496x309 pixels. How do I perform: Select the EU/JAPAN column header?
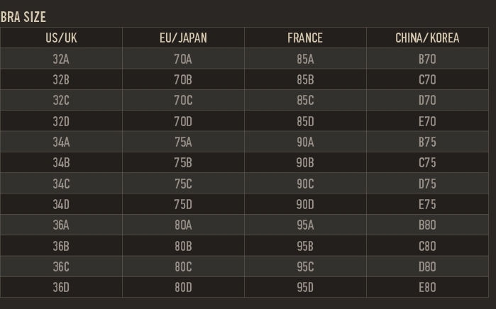tap(183, 38)
